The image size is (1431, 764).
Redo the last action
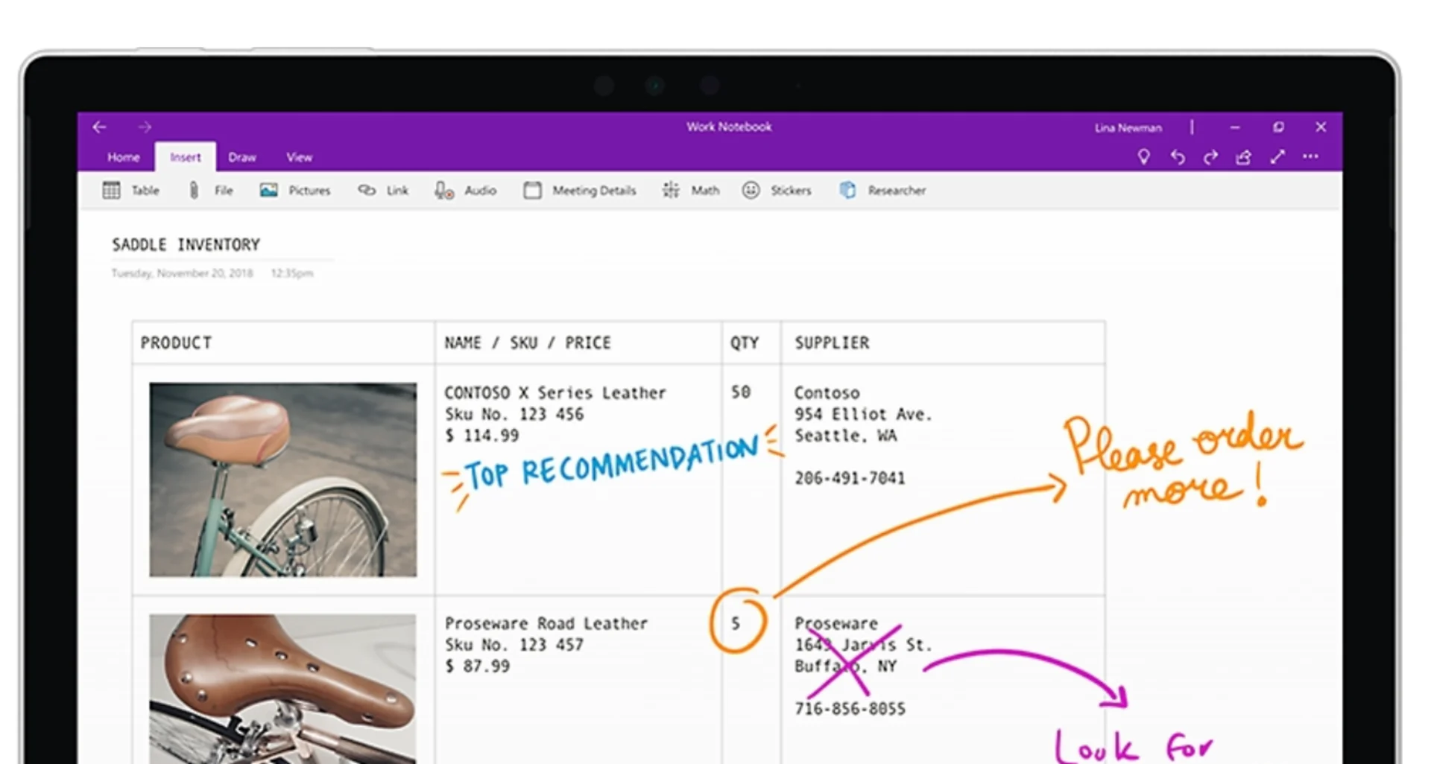tap(1211, 157)
